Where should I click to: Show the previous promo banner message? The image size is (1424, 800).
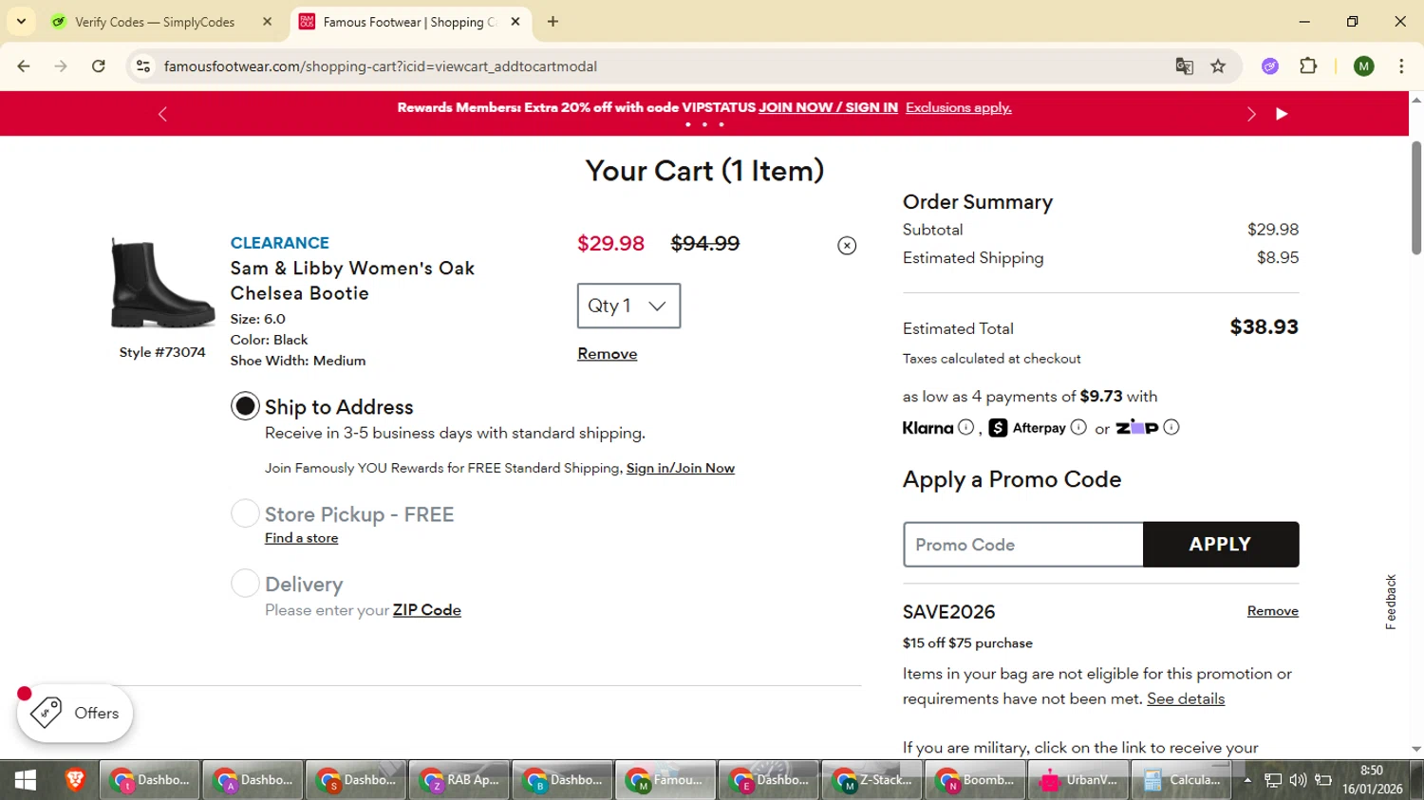[162, 114]
